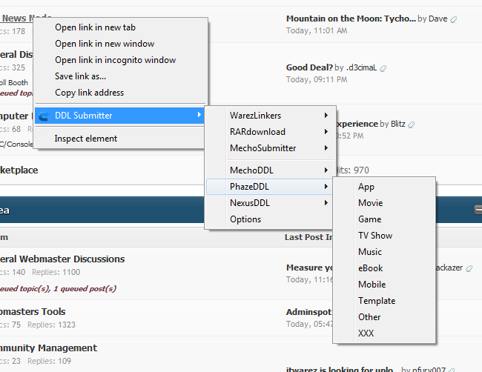Pick the TV Show category under PhazeDDL

pos(375,236)
